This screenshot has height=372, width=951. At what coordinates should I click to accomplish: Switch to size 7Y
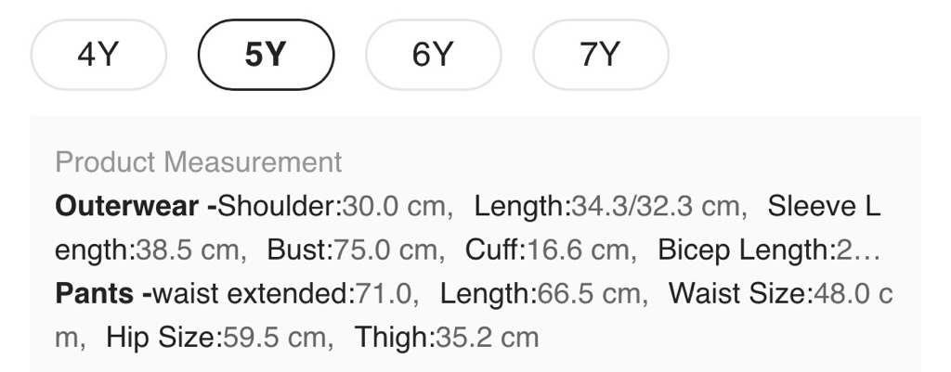pyautogui.click(x=600, y=55)
